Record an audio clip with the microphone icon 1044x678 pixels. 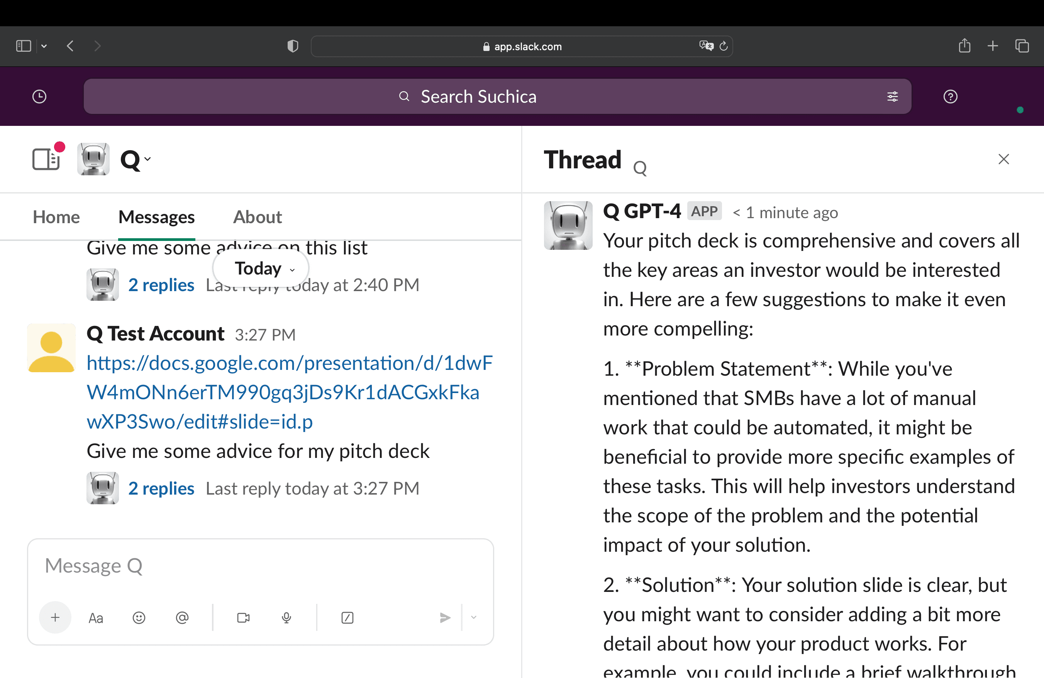286,617
